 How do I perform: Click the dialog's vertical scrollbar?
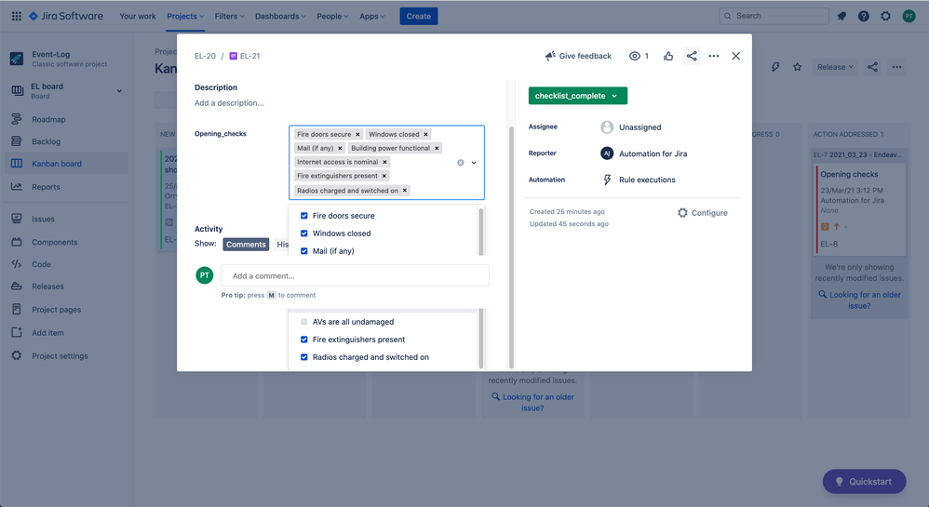click(511, 247)
